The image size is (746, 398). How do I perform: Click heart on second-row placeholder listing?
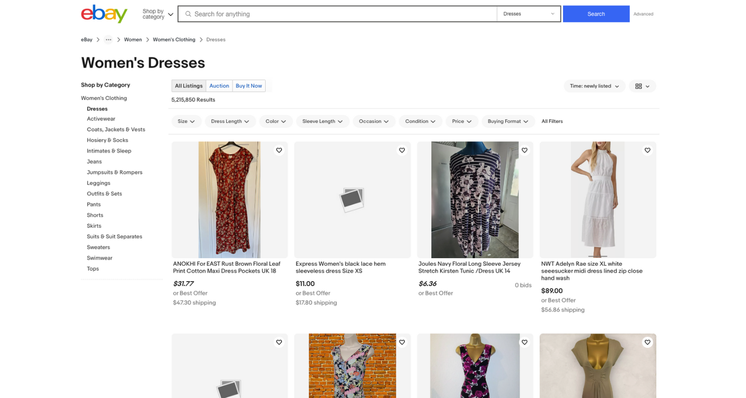(x=279, y=342)
